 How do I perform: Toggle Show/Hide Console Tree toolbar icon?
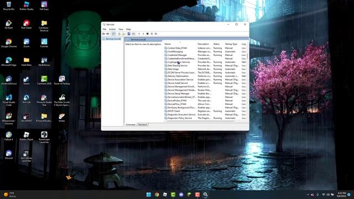[x=113, y=34]
